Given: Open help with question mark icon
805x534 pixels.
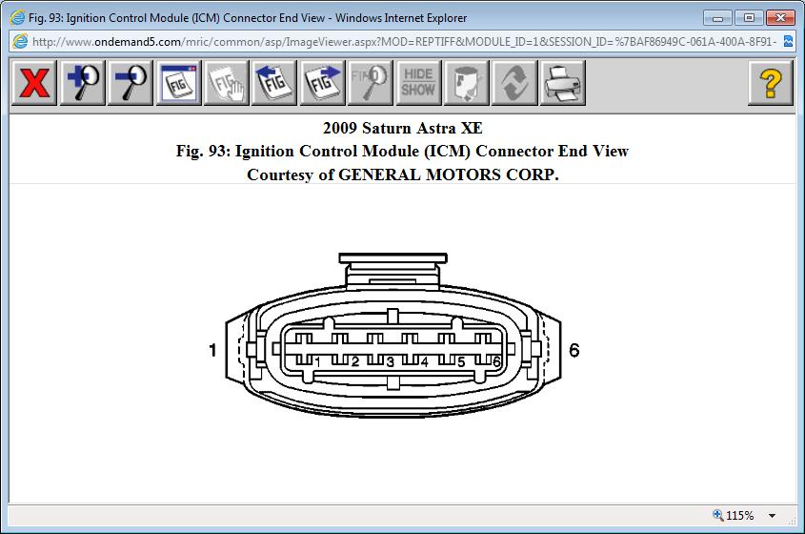Looking at the screenshot, I should pyautogui.click(x=770, y=83).
